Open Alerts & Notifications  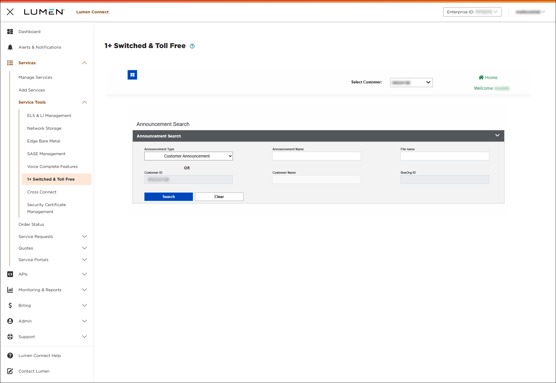click(40, 47)
